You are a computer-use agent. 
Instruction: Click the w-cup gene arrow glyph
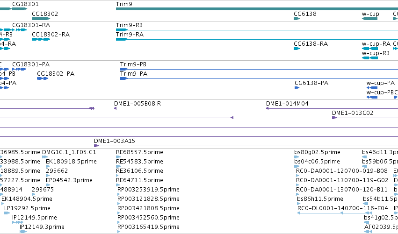369,19
